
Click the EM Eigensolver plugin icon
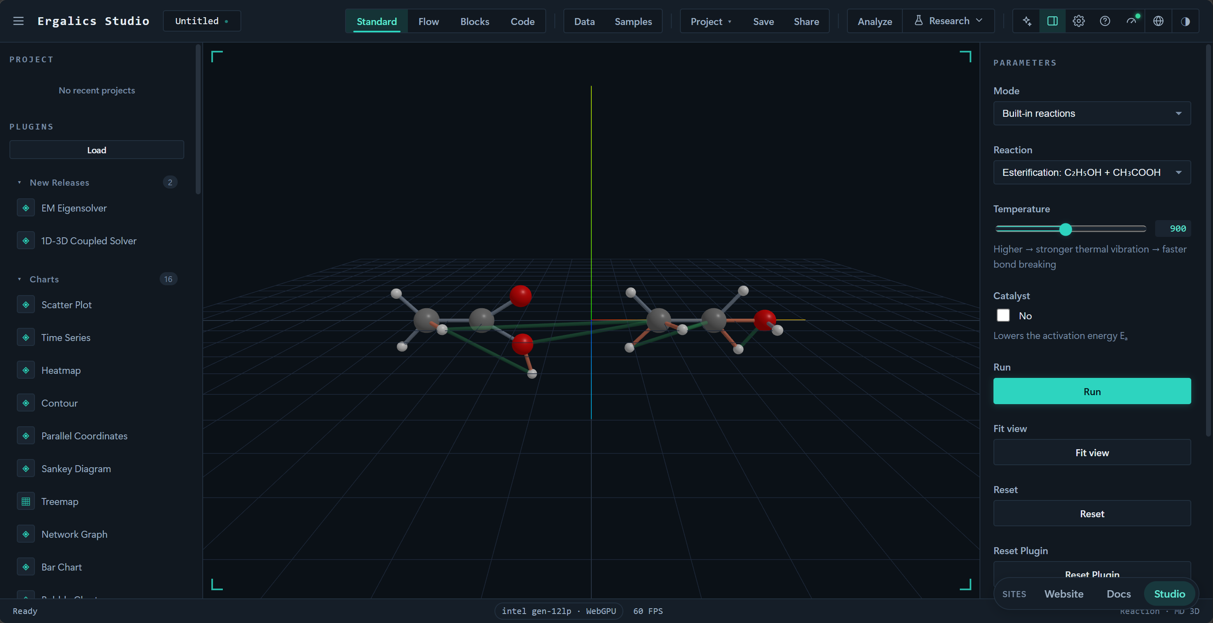click(26, 208)
